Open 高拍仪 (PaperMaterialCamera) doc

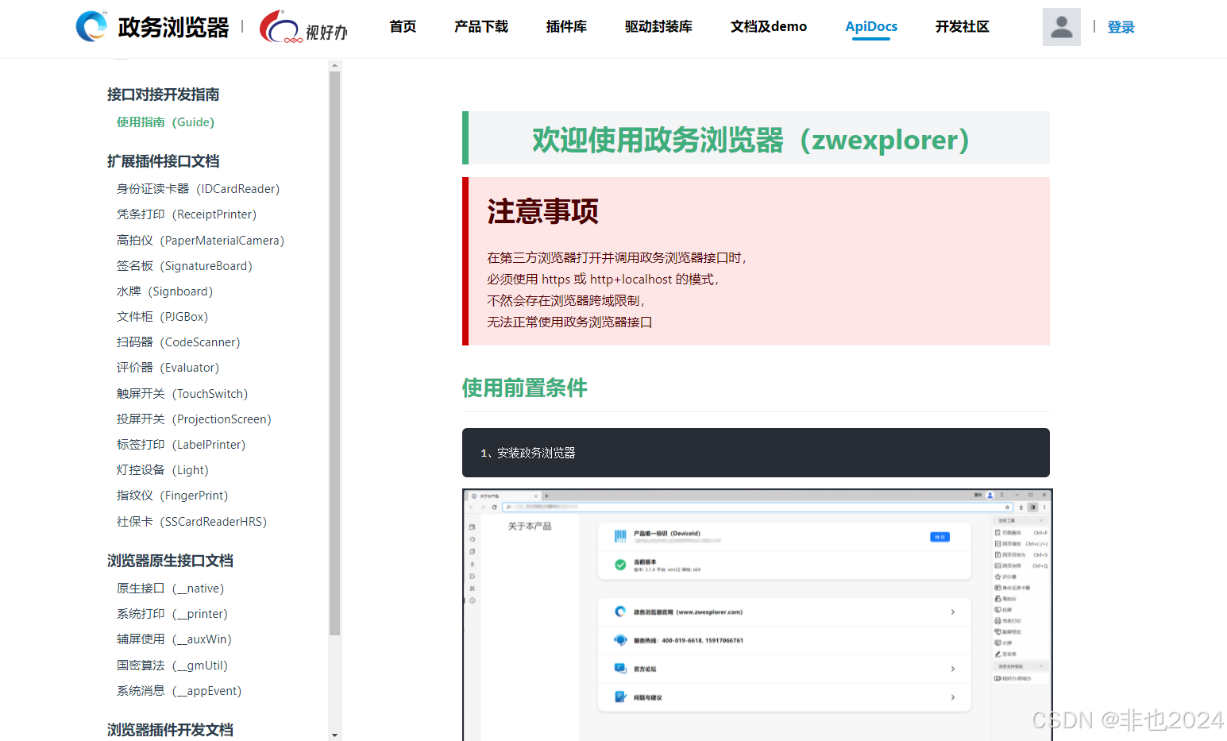click(x=200, y=241)
